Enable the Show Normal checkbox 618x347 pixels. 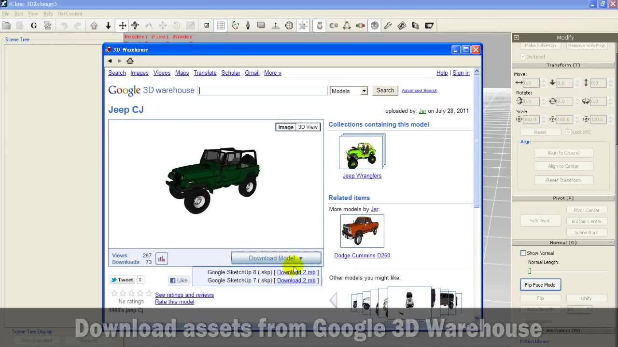coord(523,253)
